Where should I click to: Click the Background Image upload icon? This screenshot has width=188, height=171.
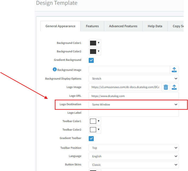point(174,70)
